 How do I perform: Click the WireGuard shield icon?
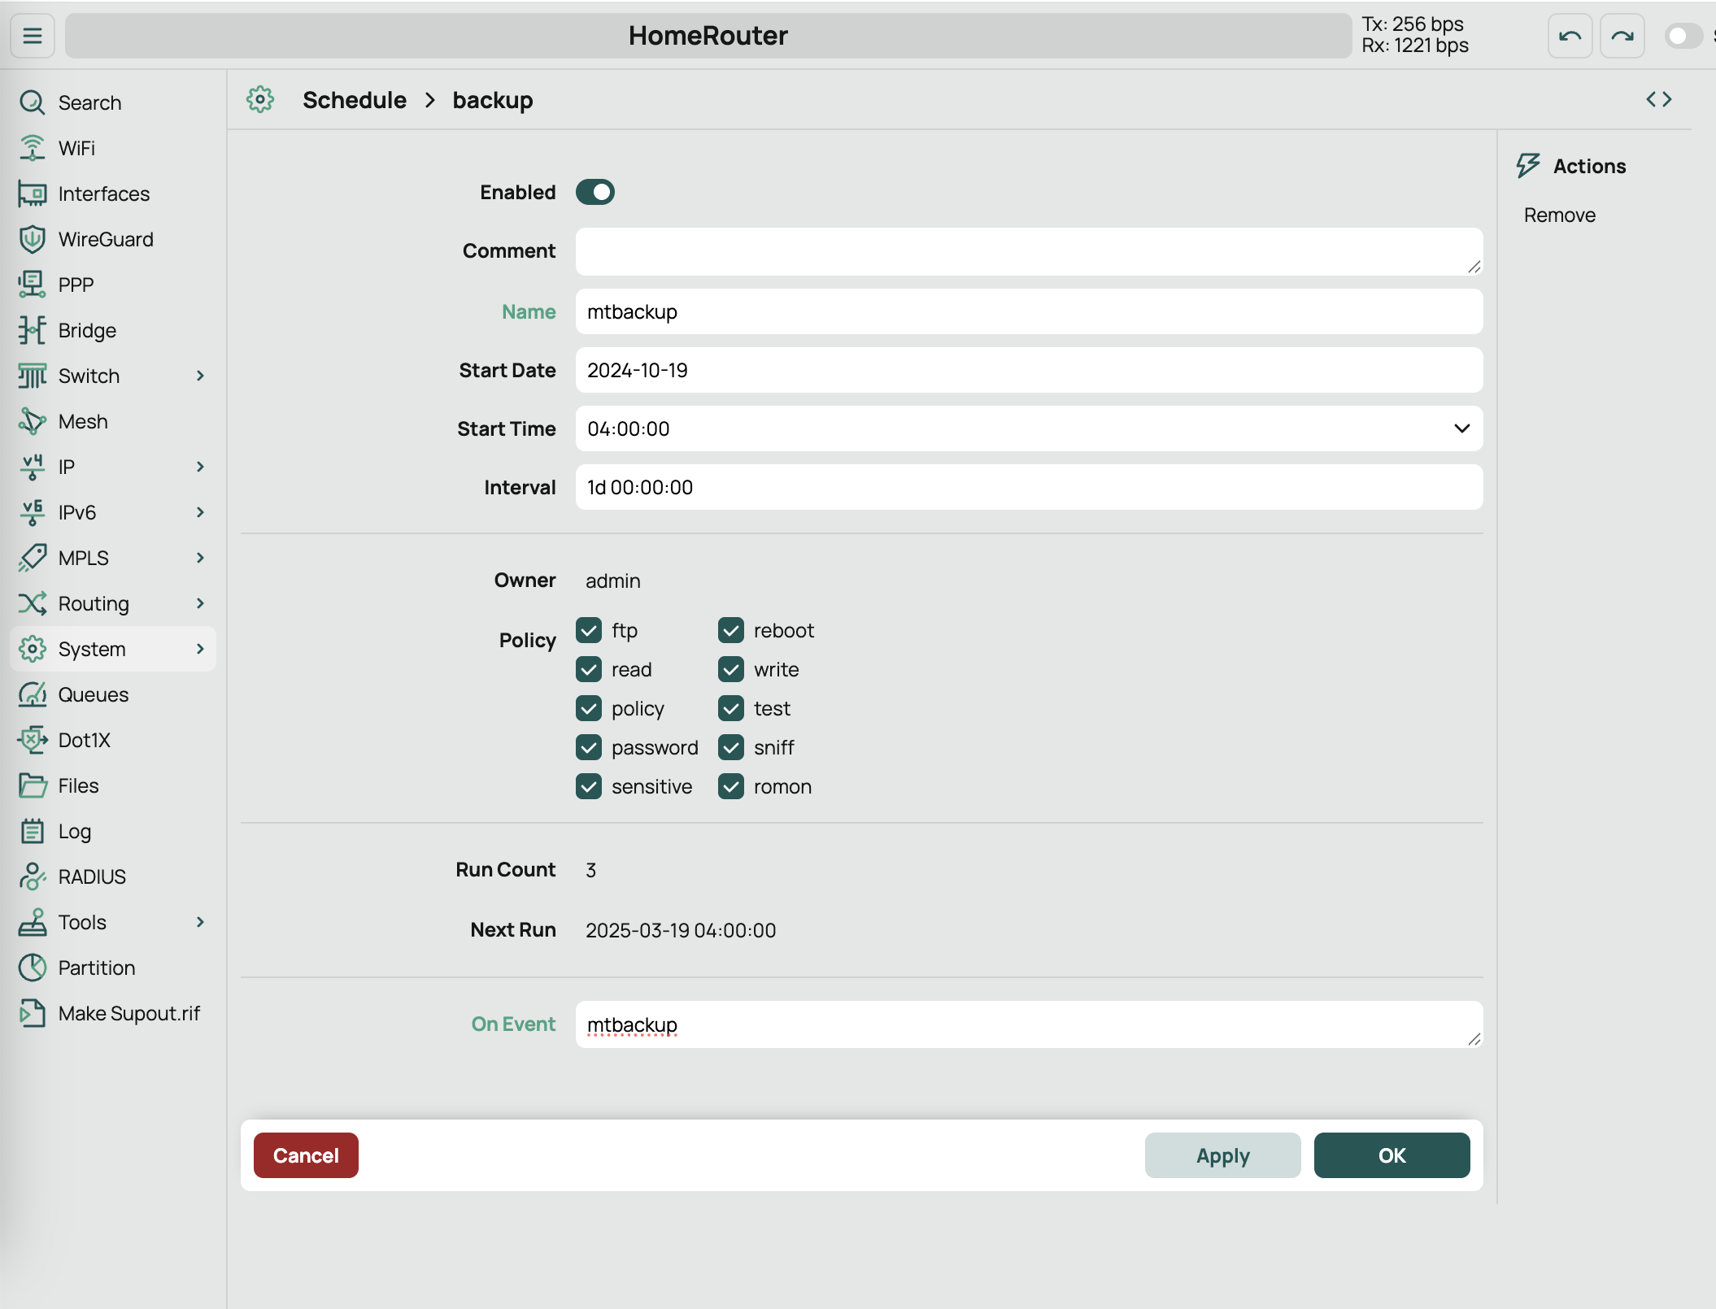pos(33,239)
